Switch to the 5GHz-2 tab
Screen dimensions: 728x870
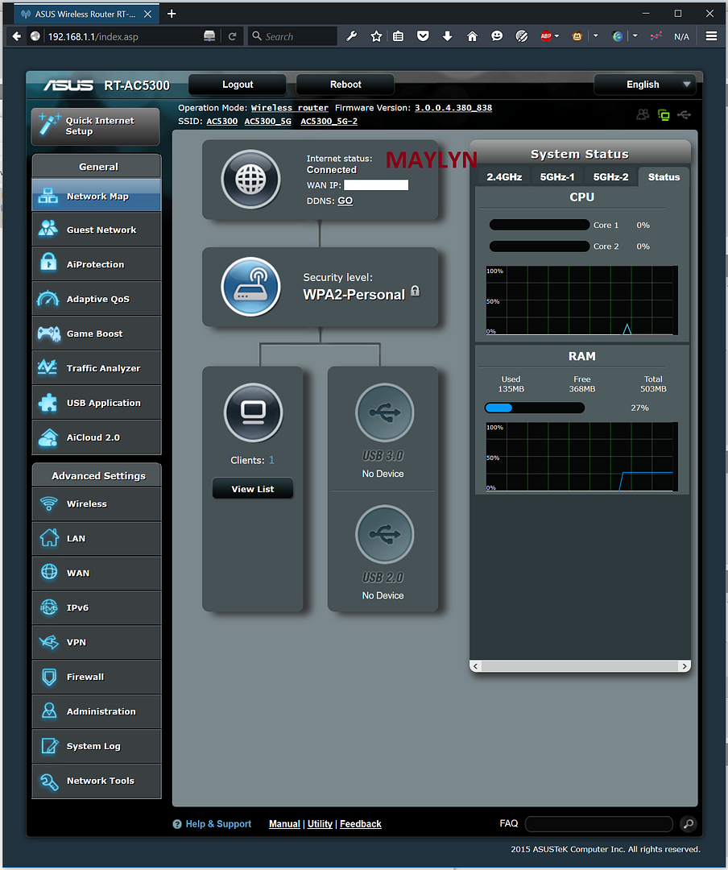610,177
